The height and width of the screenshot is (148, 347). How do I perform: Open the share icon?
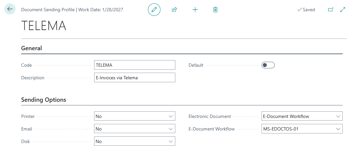(x=174, y=10)
